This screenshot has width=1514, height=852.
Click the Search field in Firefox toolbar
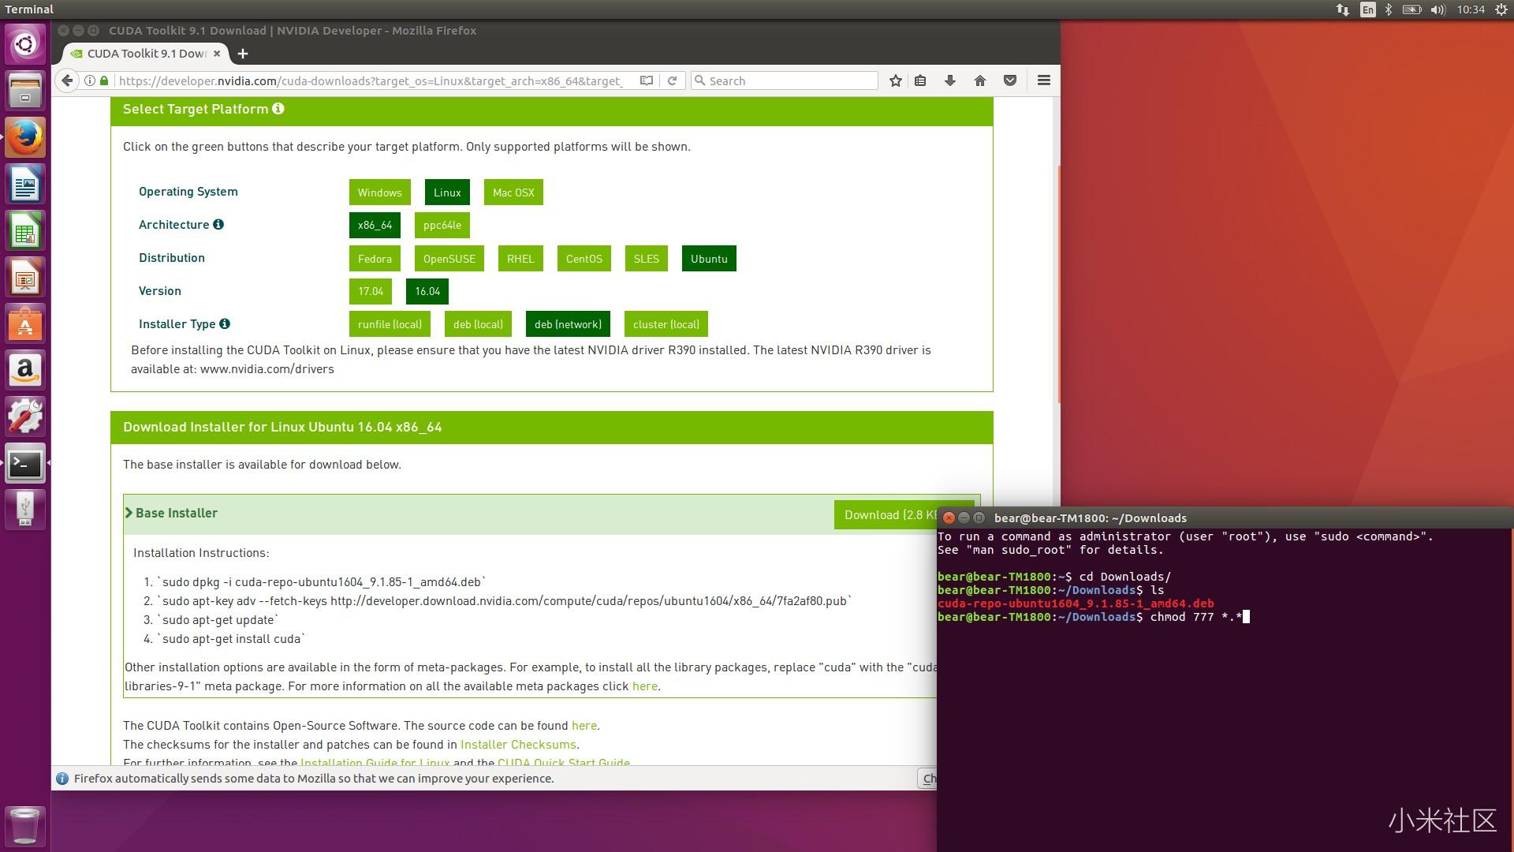785,80
